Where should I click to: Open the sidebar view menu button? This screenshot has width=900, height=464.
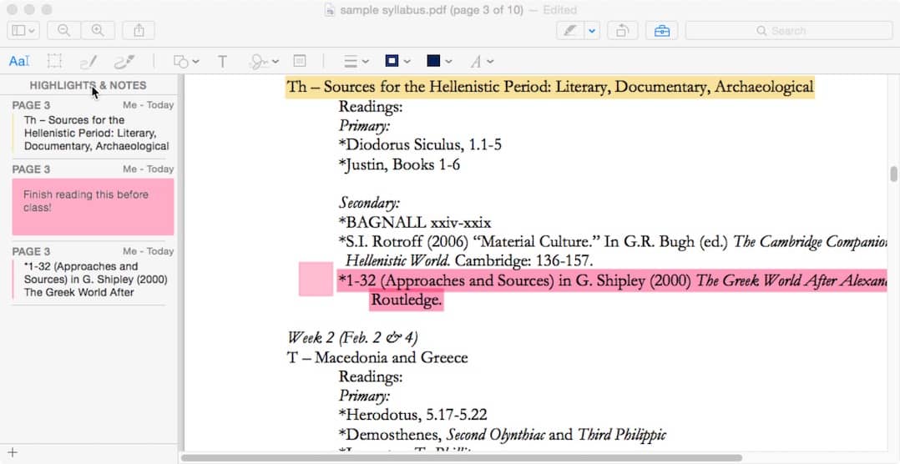coord(23,30)
